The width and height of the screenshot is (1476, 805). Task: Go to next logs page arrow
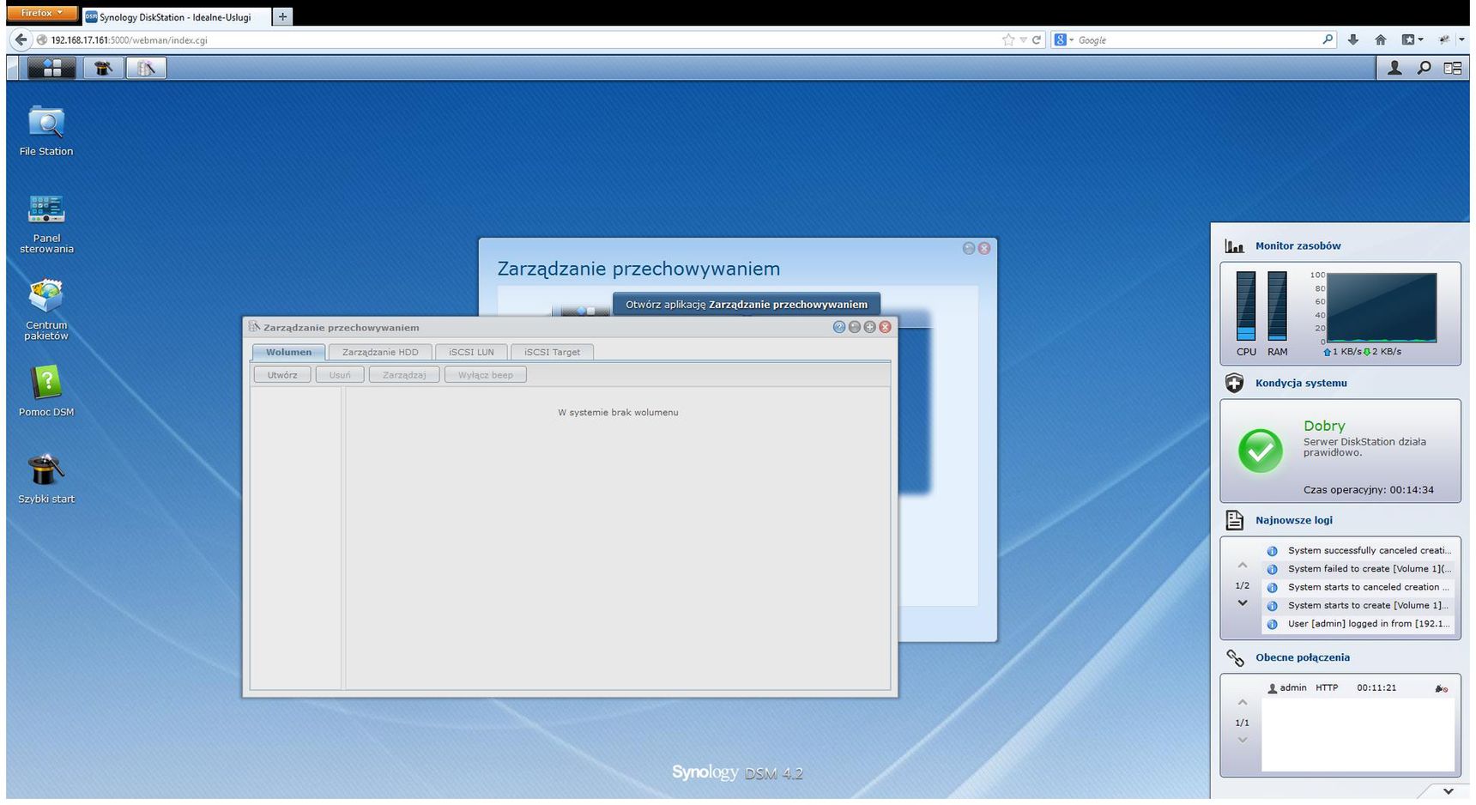tap(1242, 603)
